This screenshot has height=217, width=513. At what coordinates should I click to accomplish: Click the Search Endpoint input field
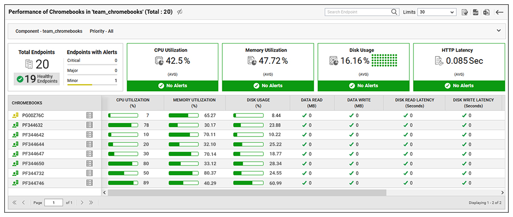[357, 12]
